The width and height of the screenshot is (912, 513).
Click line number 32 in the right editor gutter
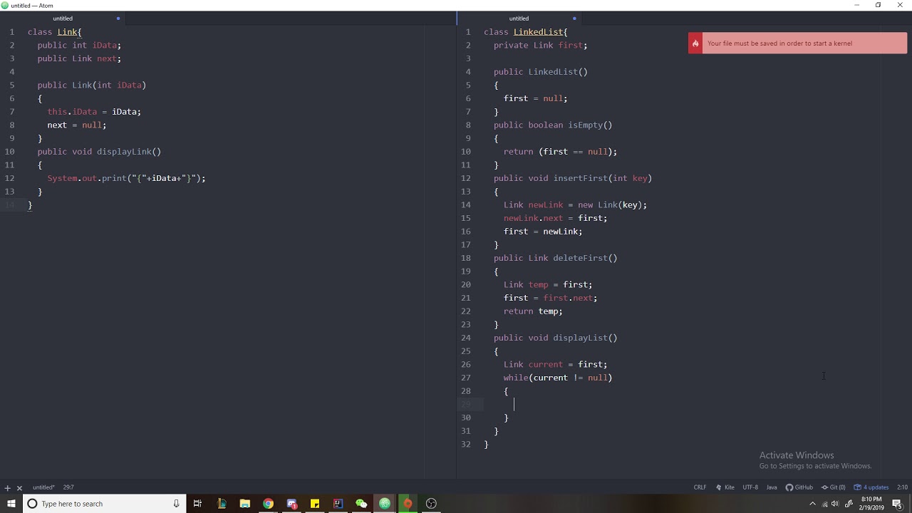(466, 445)
